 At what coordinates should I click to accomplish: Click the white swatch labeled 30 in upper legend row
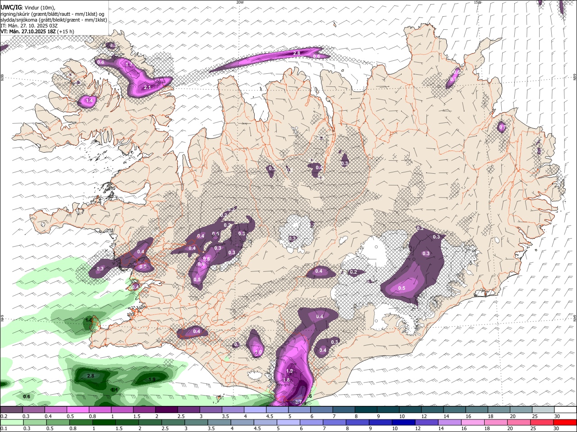(565, 409)
